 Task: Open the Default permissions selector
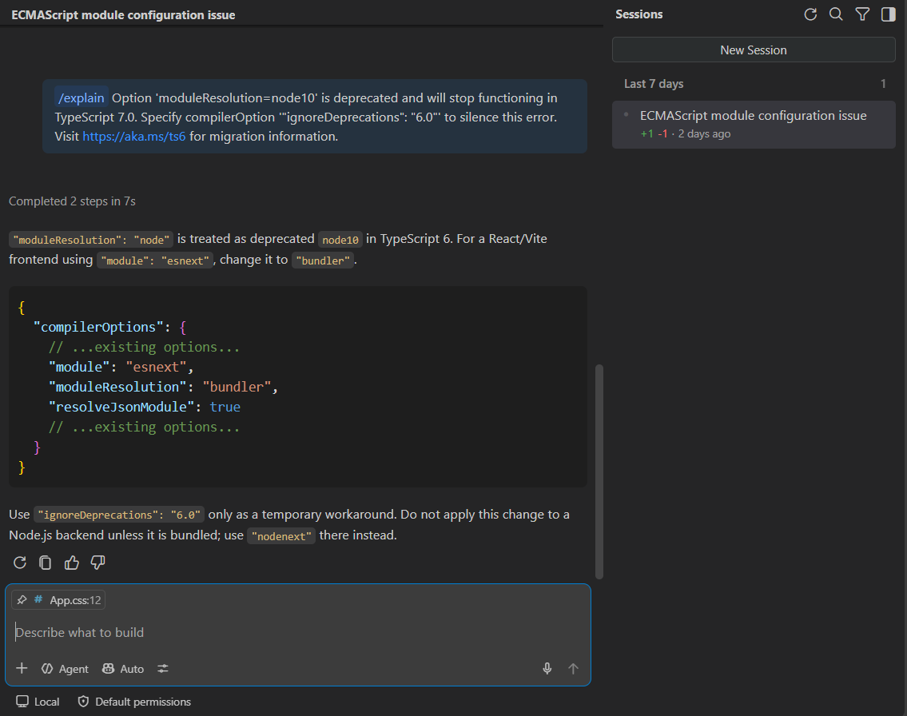tap(134, 702)
